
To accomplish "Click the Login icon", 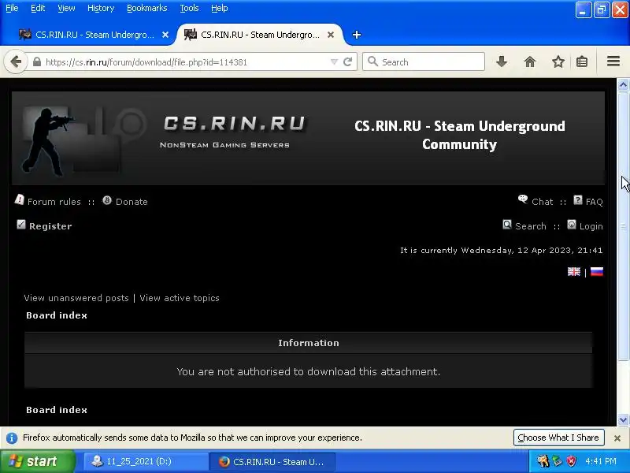I will tap(572, 224).
